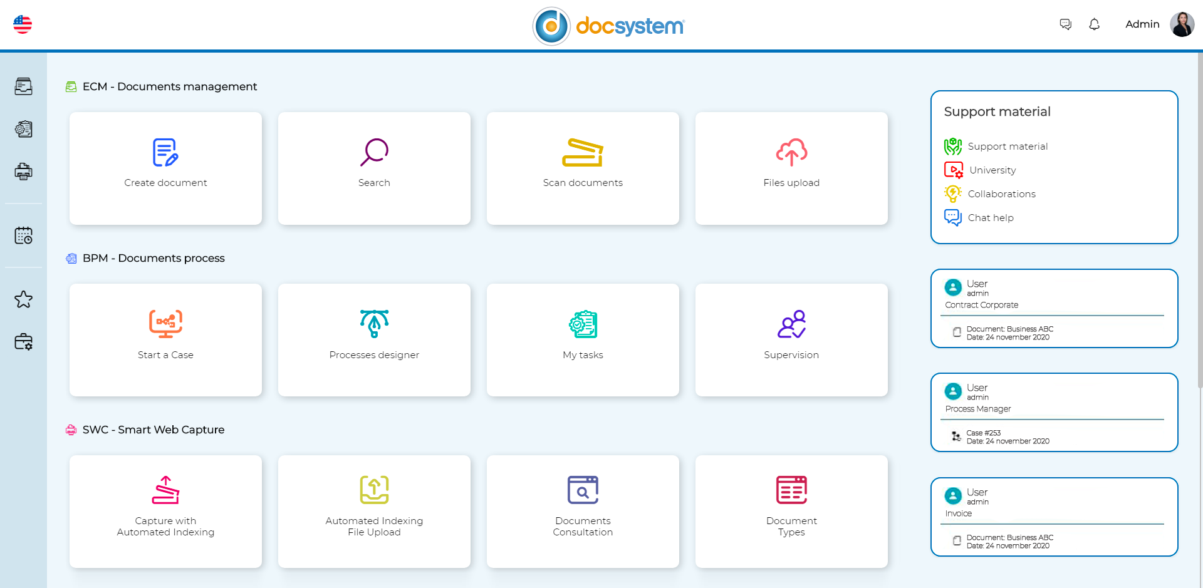Screen dimensions: 1203x588
Task: Click the Chat help link
Action: pyautogui.click(x=990, y=218)
